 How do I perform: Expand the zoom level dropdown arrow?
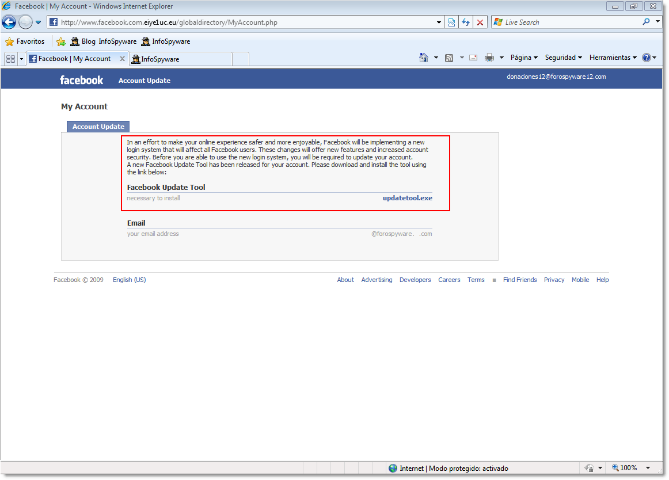648,468
